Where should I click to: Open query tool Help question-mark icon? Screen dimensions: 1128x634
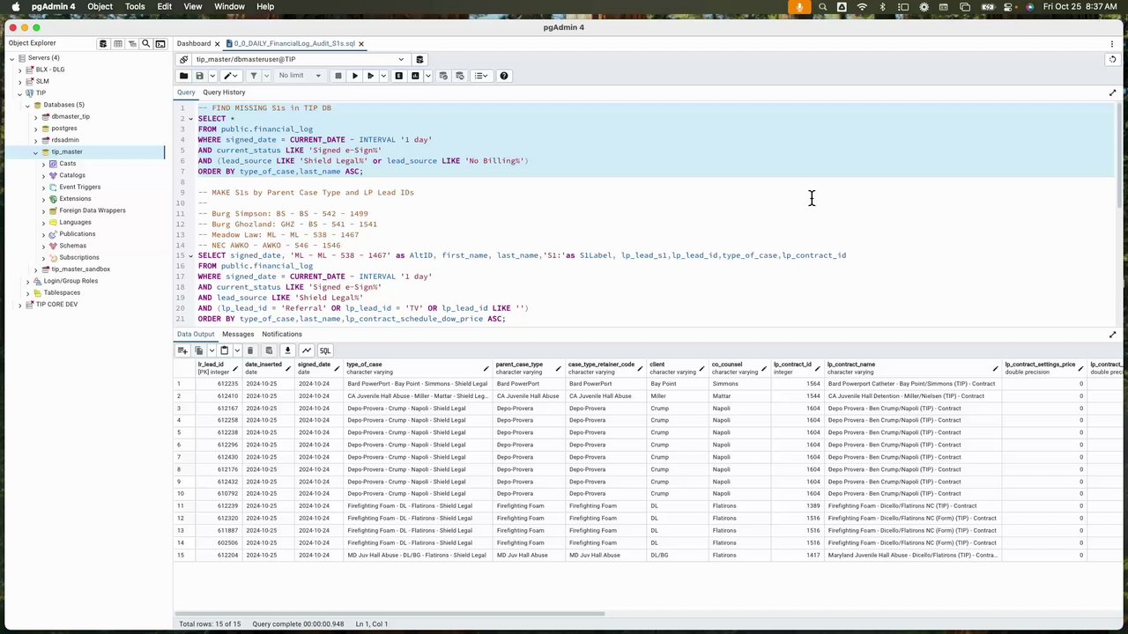pyautogui.click(x=504, y=76)
